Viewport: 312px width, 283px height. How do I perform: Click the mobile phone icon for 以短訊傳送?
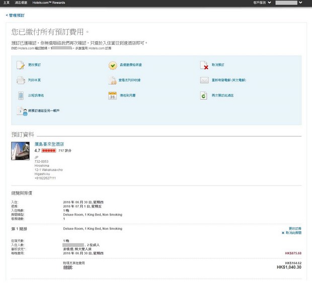[21, 96]
